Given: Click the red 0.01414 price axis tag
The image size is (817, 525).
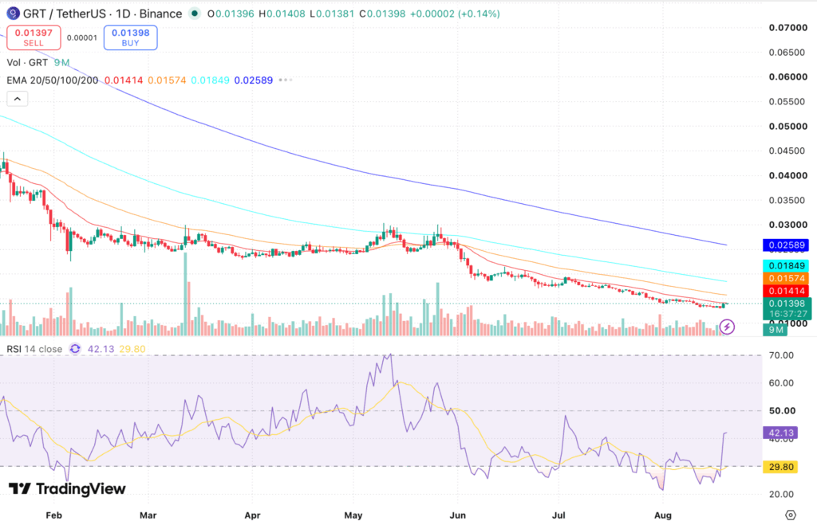Looking at the screenshot, I should (x=786, y=291).
